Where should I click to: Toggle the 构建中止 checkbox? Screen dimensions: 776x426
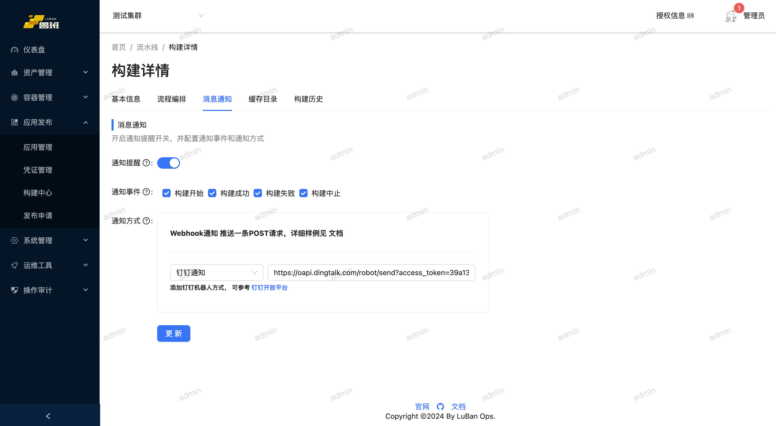(303, 193)
